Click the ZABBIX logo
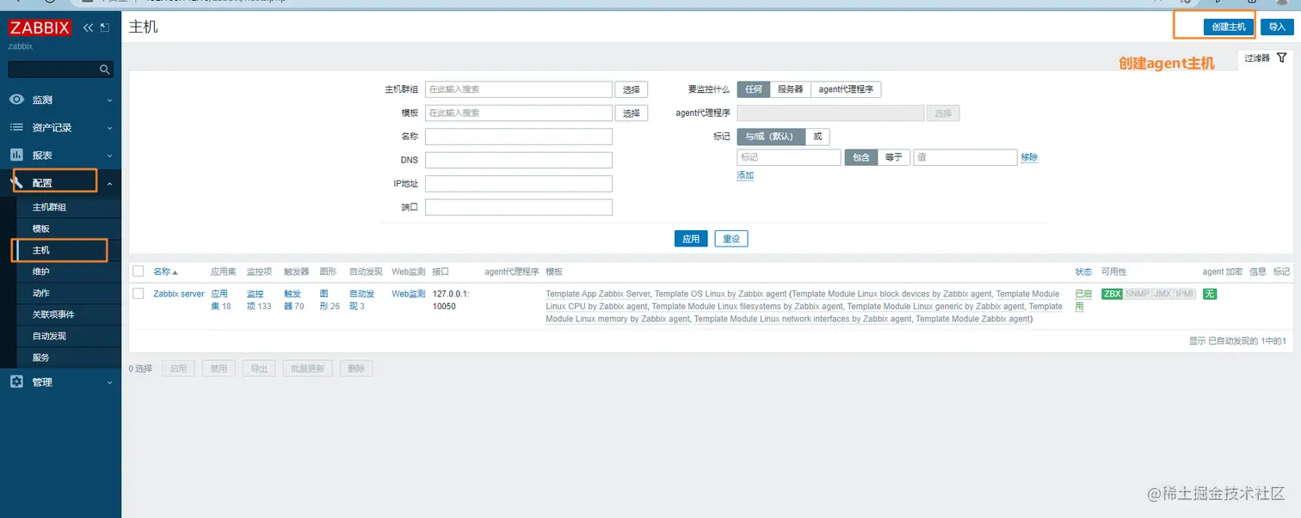The height and width of the screenshot is (518, 1301). point(40,27)
